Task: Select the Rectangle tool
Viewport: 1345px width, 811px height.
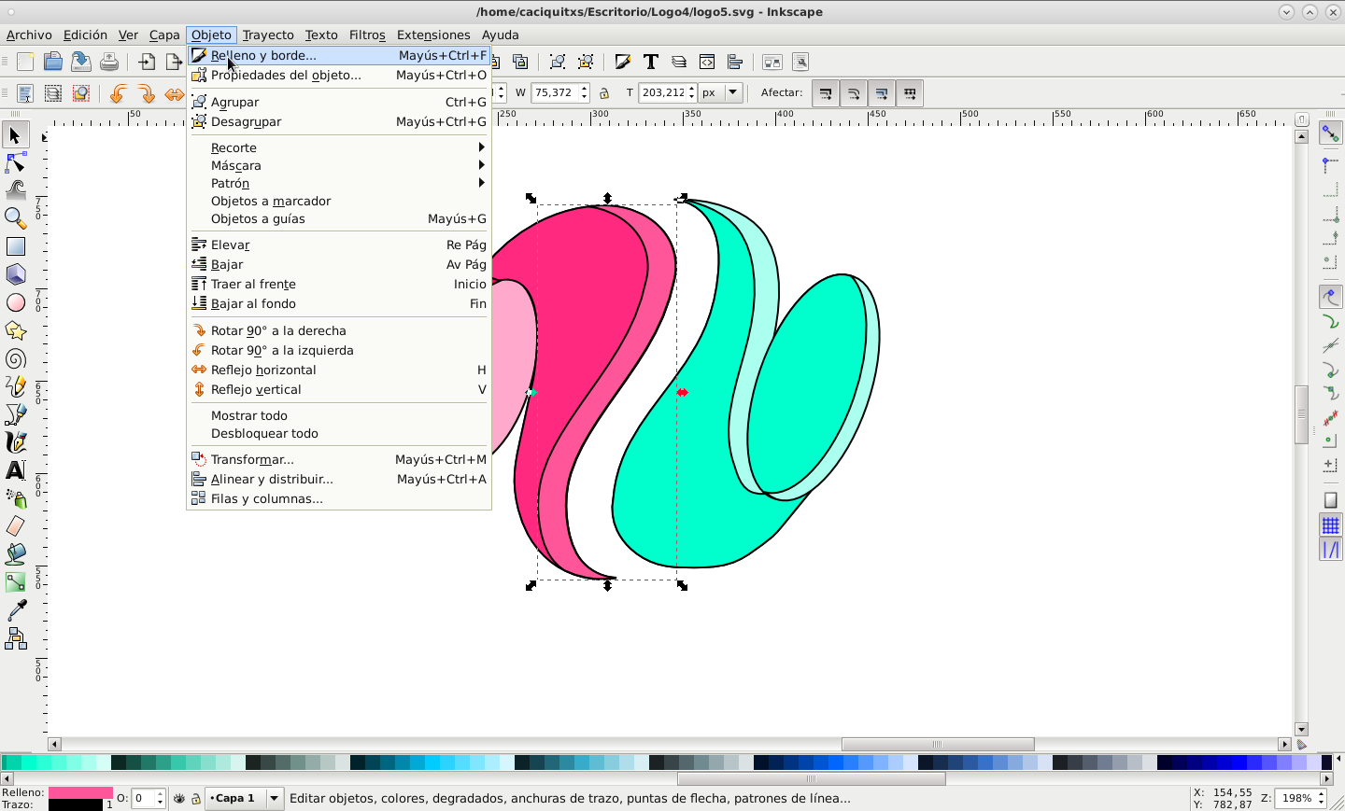Action: point(15,246)
